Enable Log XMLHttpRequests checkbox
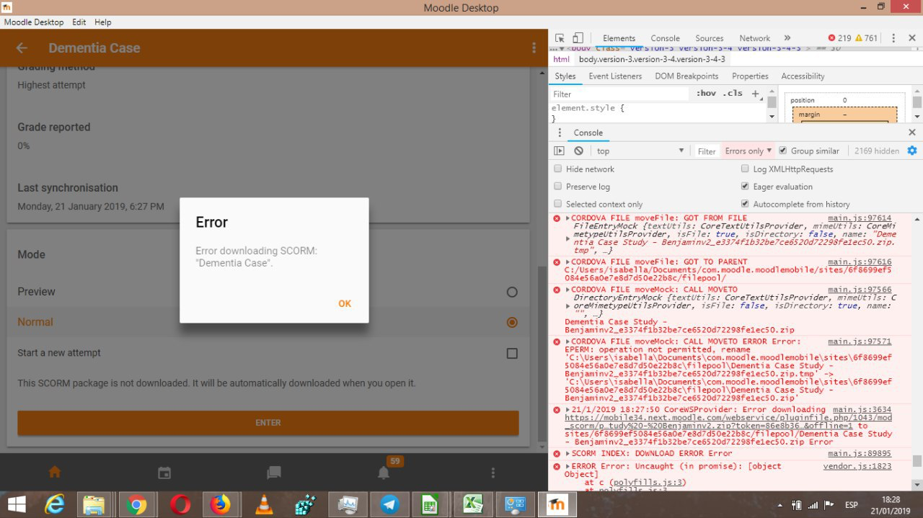Screen dimensions: 923x518 pos(745,169)
